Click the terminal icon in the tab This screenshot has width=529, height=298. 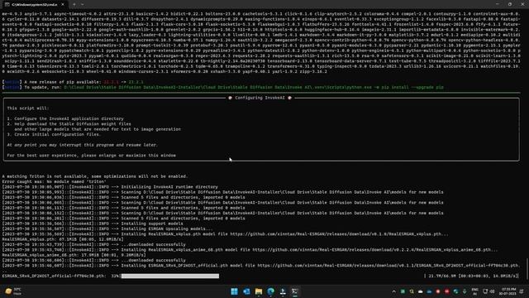[x=7, y=5]
